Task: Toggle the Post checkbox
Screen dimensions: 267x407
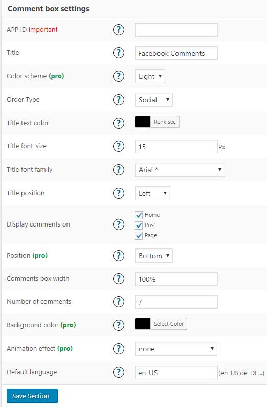Action: click(x=139, y=225)
